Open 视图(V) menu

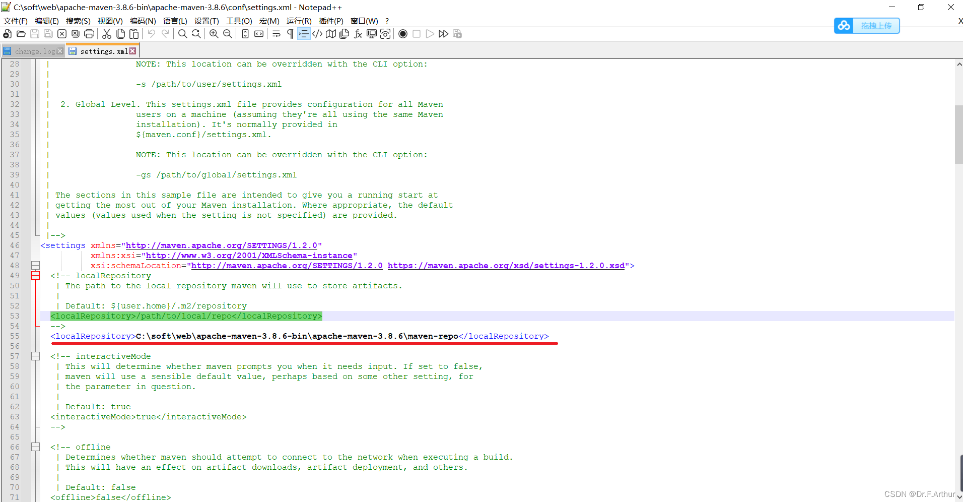pyautogui.click(x=110, y=21)
